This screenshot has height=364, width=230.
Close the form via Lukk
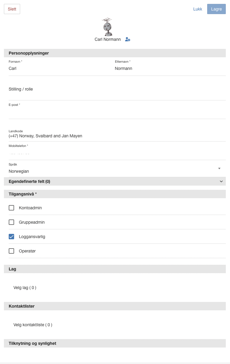pos(198,9)
